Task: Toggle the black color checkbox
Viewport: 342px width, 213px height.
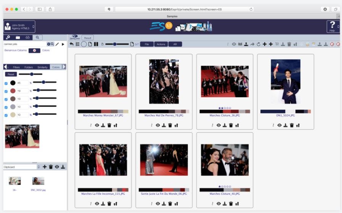Action: (x=6, y=84)
